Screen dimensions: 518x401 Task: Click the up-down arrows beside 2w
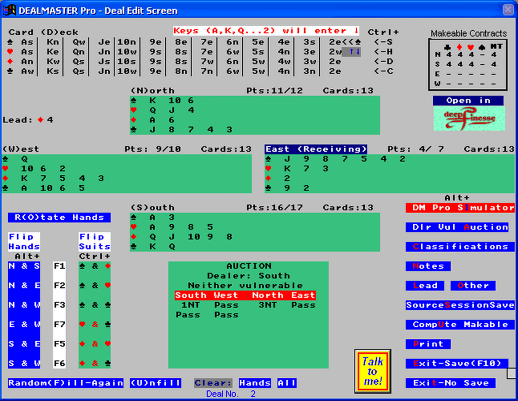(354, 52)
